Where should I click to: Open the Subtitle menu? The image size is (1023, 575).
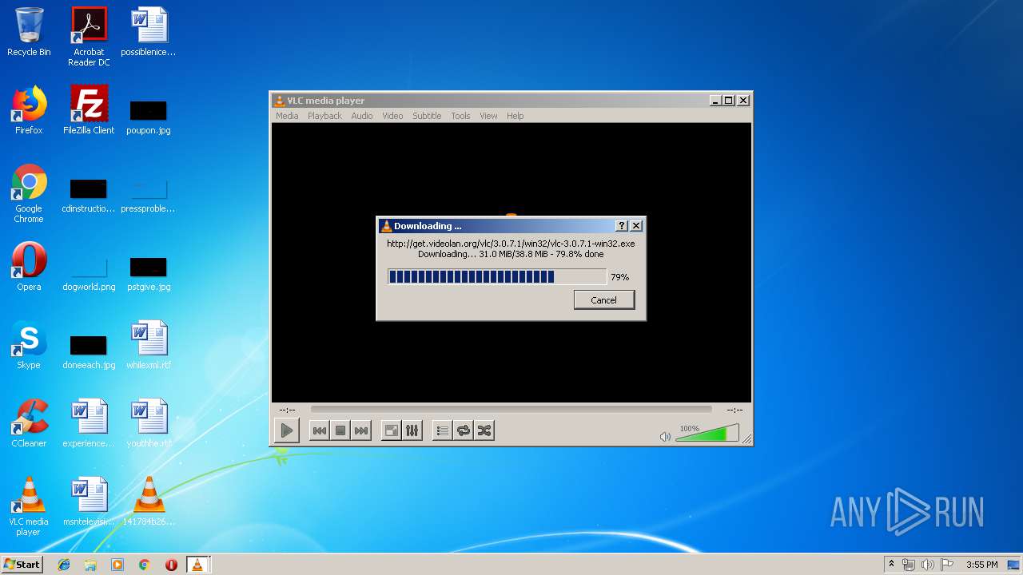tap(427, 116)
